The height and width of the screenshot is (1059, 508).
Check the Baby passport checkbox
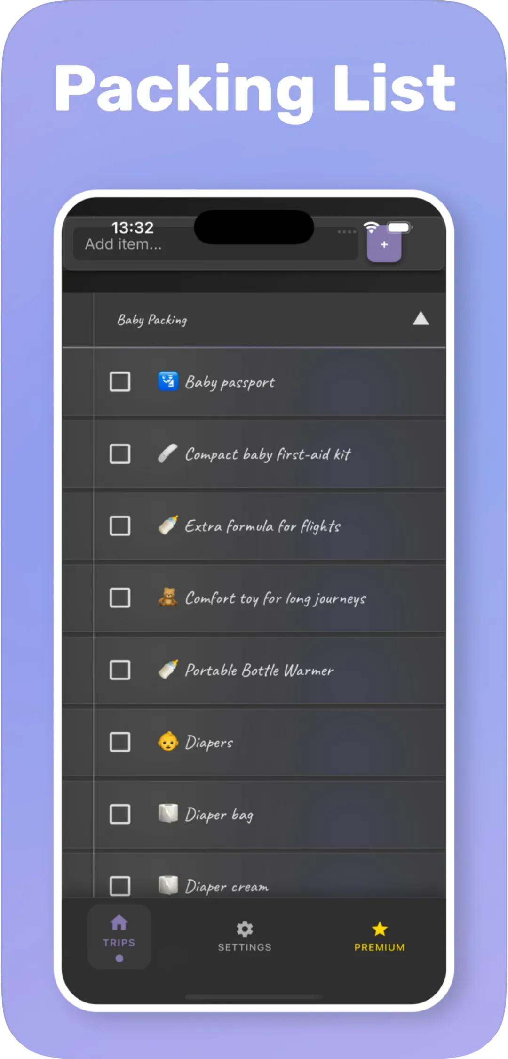click(120, 381)
